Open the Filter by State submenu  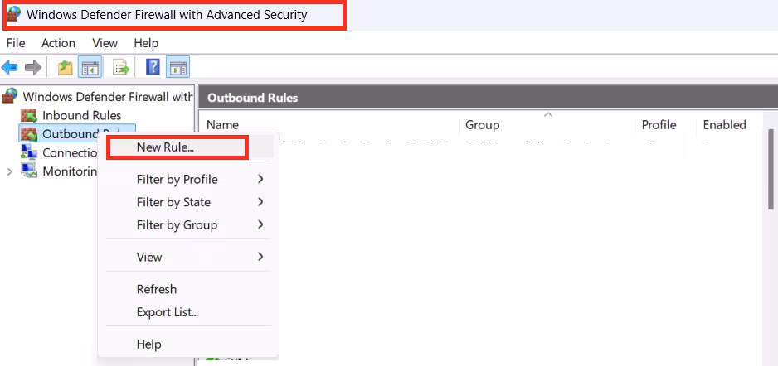pos(188,202)
